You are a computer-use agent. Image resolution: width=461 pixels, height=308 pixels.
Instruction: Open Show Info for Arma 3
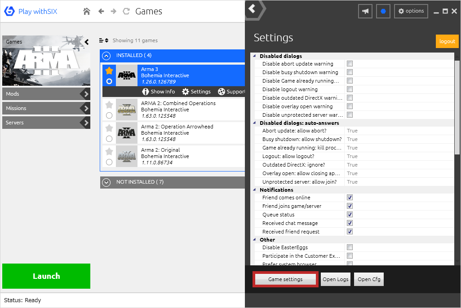pos(159,92)
